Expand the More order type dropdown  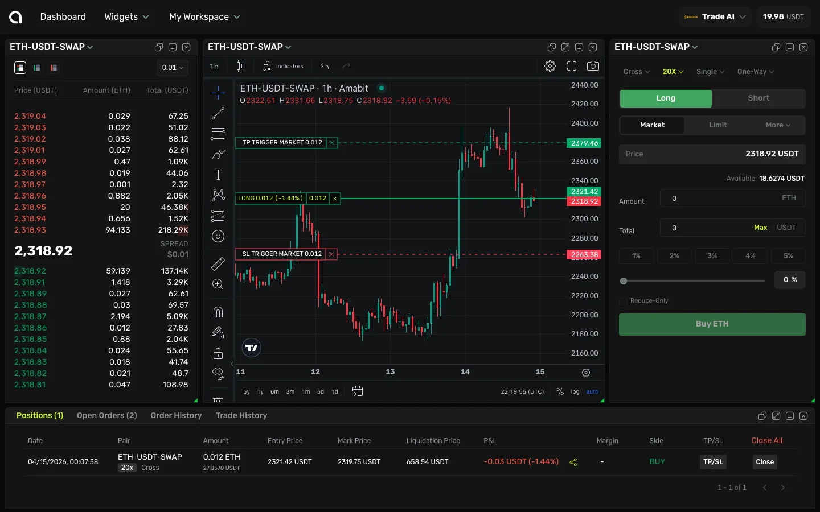(x=777, y=125)
